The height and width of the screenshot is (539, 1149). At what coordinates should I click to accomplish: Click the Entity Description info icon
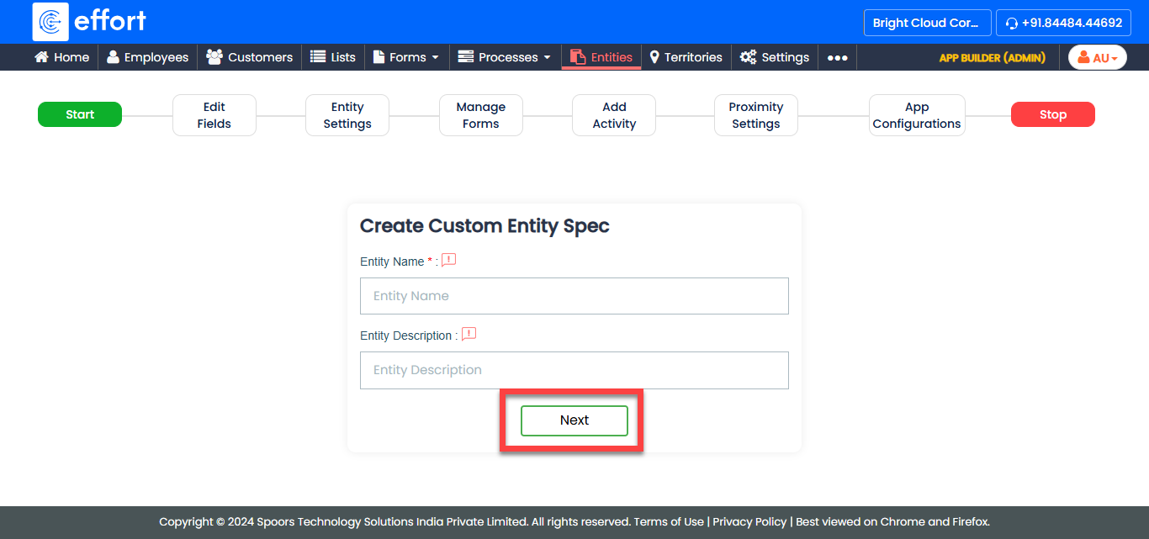point(469,335)
